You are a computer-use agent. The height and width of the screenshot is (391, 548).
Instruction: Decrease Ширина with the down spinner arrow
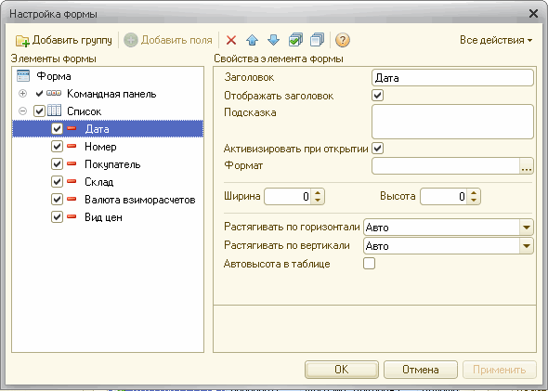coord(318,201)
